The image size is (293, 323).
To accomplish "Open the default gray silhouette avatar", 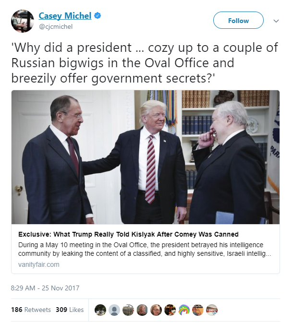I will 114,310.
